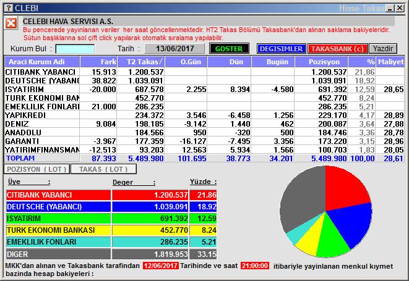Click blue DEUTSCHE (YABANCI) legend bar
The image size is (409, 281).
point(58,206)
